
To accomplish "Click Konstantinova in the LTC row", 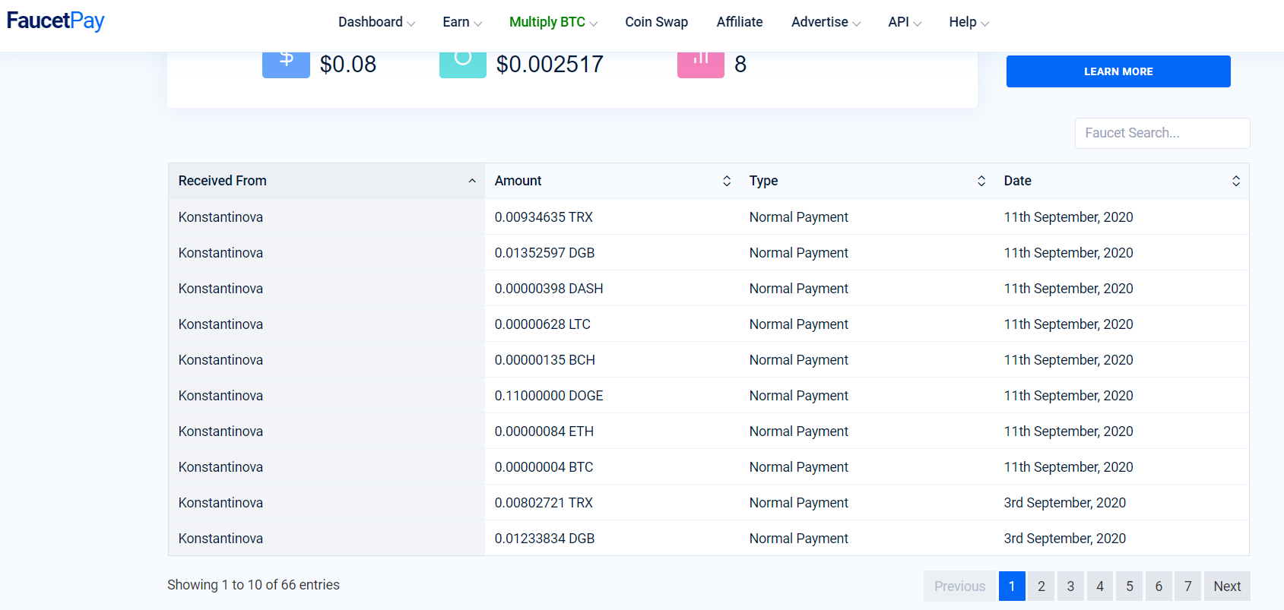I will pyautogui.click(x=220, y=324).
